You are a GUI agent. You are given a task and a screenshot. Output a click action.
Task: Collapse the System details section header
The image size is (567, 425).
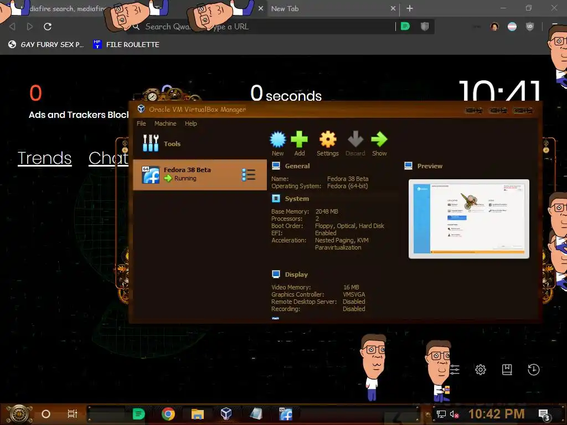(297, 199)
